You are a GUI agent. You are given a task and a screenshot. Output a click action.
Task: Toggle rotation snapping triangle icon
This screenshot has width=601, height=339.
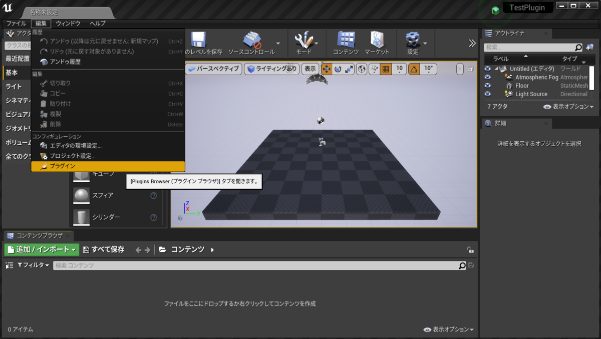tap(414, 69)
